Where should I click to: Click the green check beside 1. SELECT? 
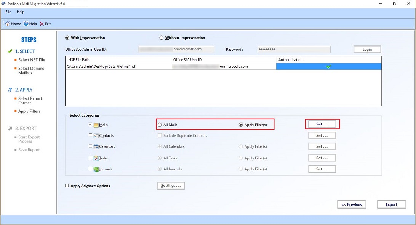(x=10, y=51)
